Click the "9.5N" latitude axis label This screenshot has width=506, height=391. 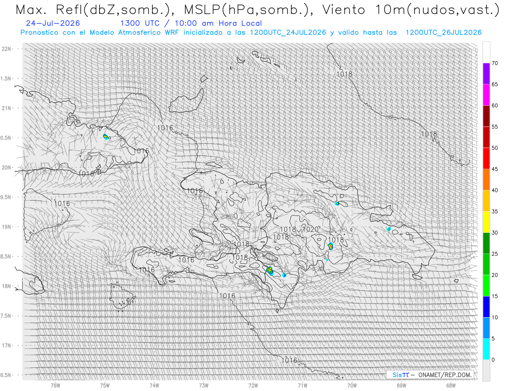pyautogui.click(x=6, y=197)
